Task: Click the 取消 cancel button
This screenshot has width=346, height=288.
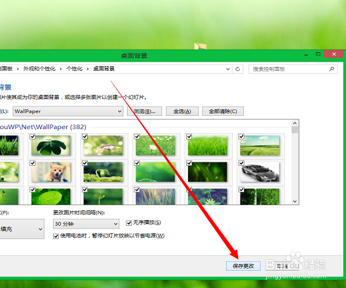Action: (282, 266)
